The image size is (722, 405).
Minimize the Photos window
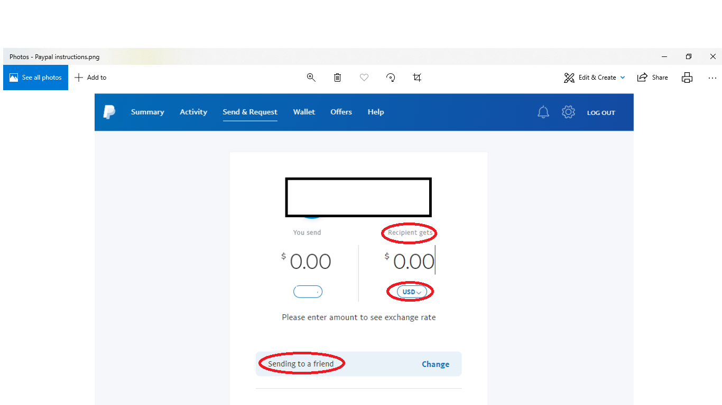pos(664,56)
